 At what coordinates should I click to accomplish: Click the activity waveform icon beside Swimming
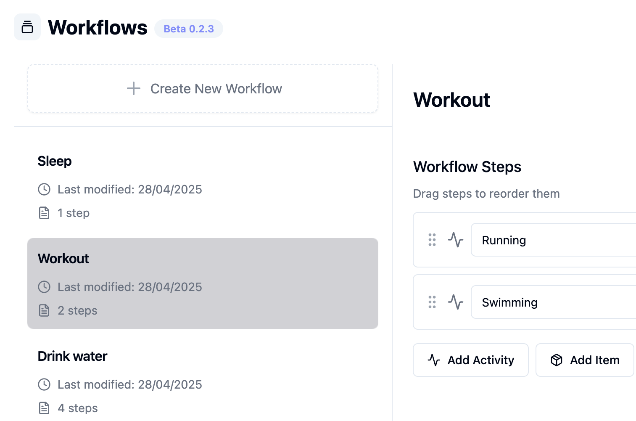[456, 302]
